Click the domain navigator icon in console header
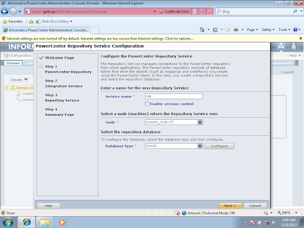This screenshot has width=304, height=228. 281,46
